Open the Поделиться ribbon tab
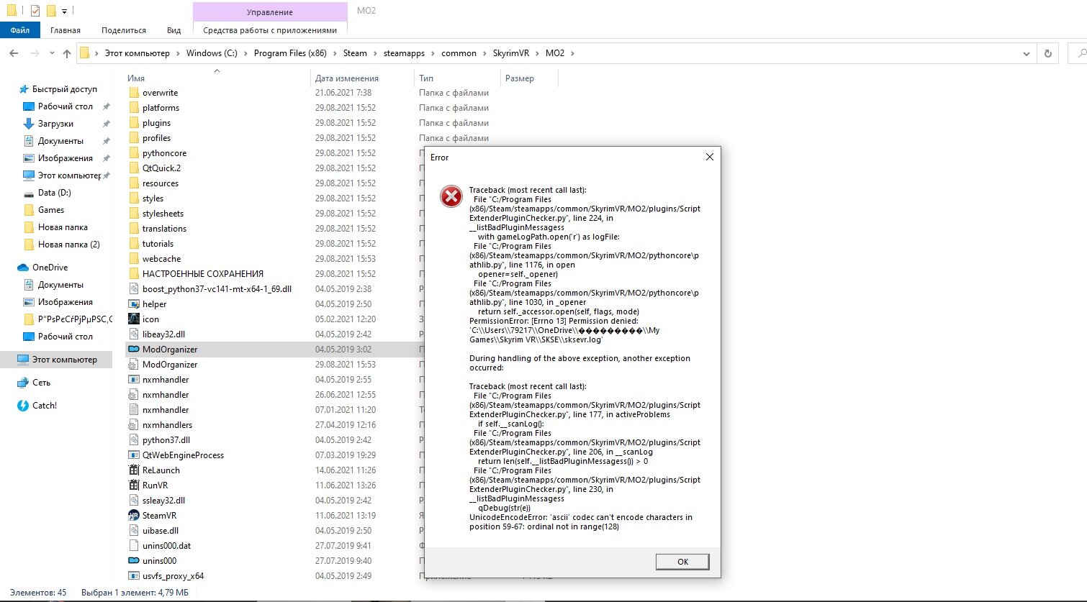The image size is (1087, 602). pos(124,30)
